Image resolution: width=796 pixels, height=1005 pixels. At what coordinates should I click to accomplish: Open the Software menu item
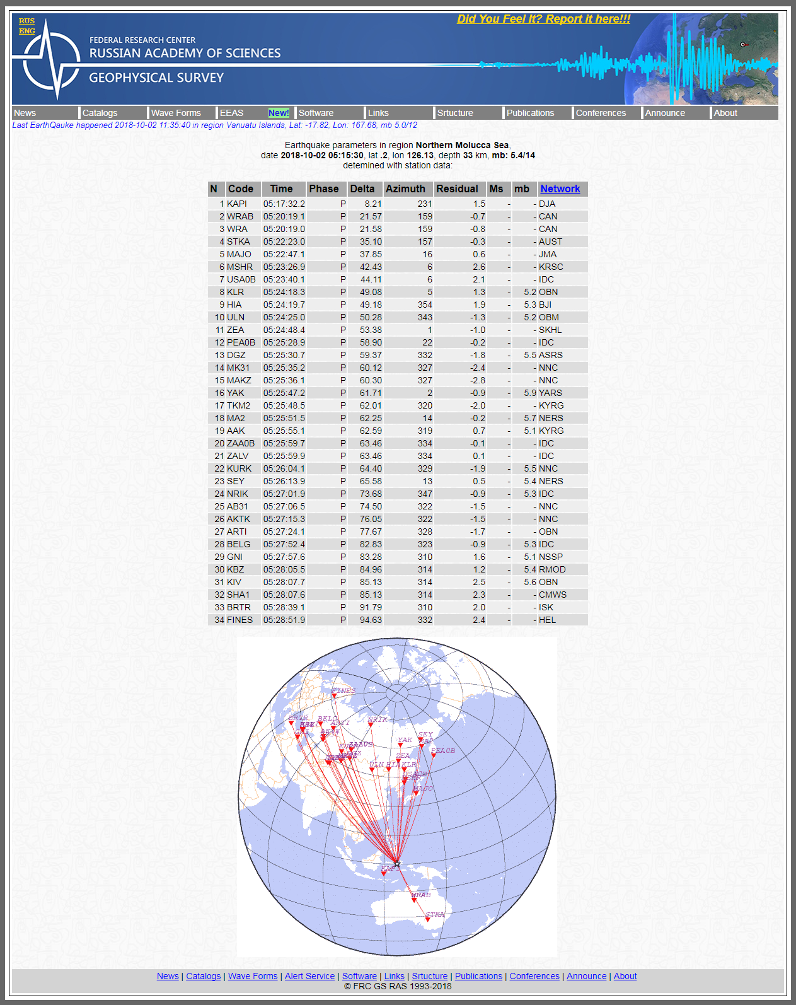[x=316, y=113]
